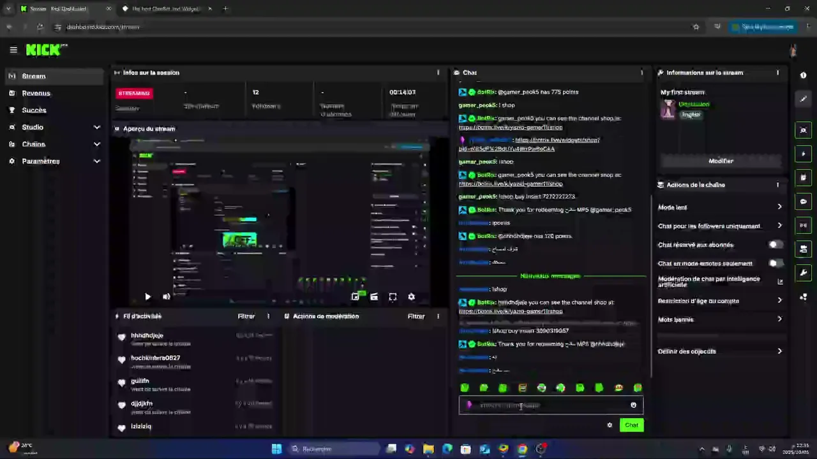Open Succès page in sidebar
Viewport: 817px width, 459px height.
(x=54, y=110)
